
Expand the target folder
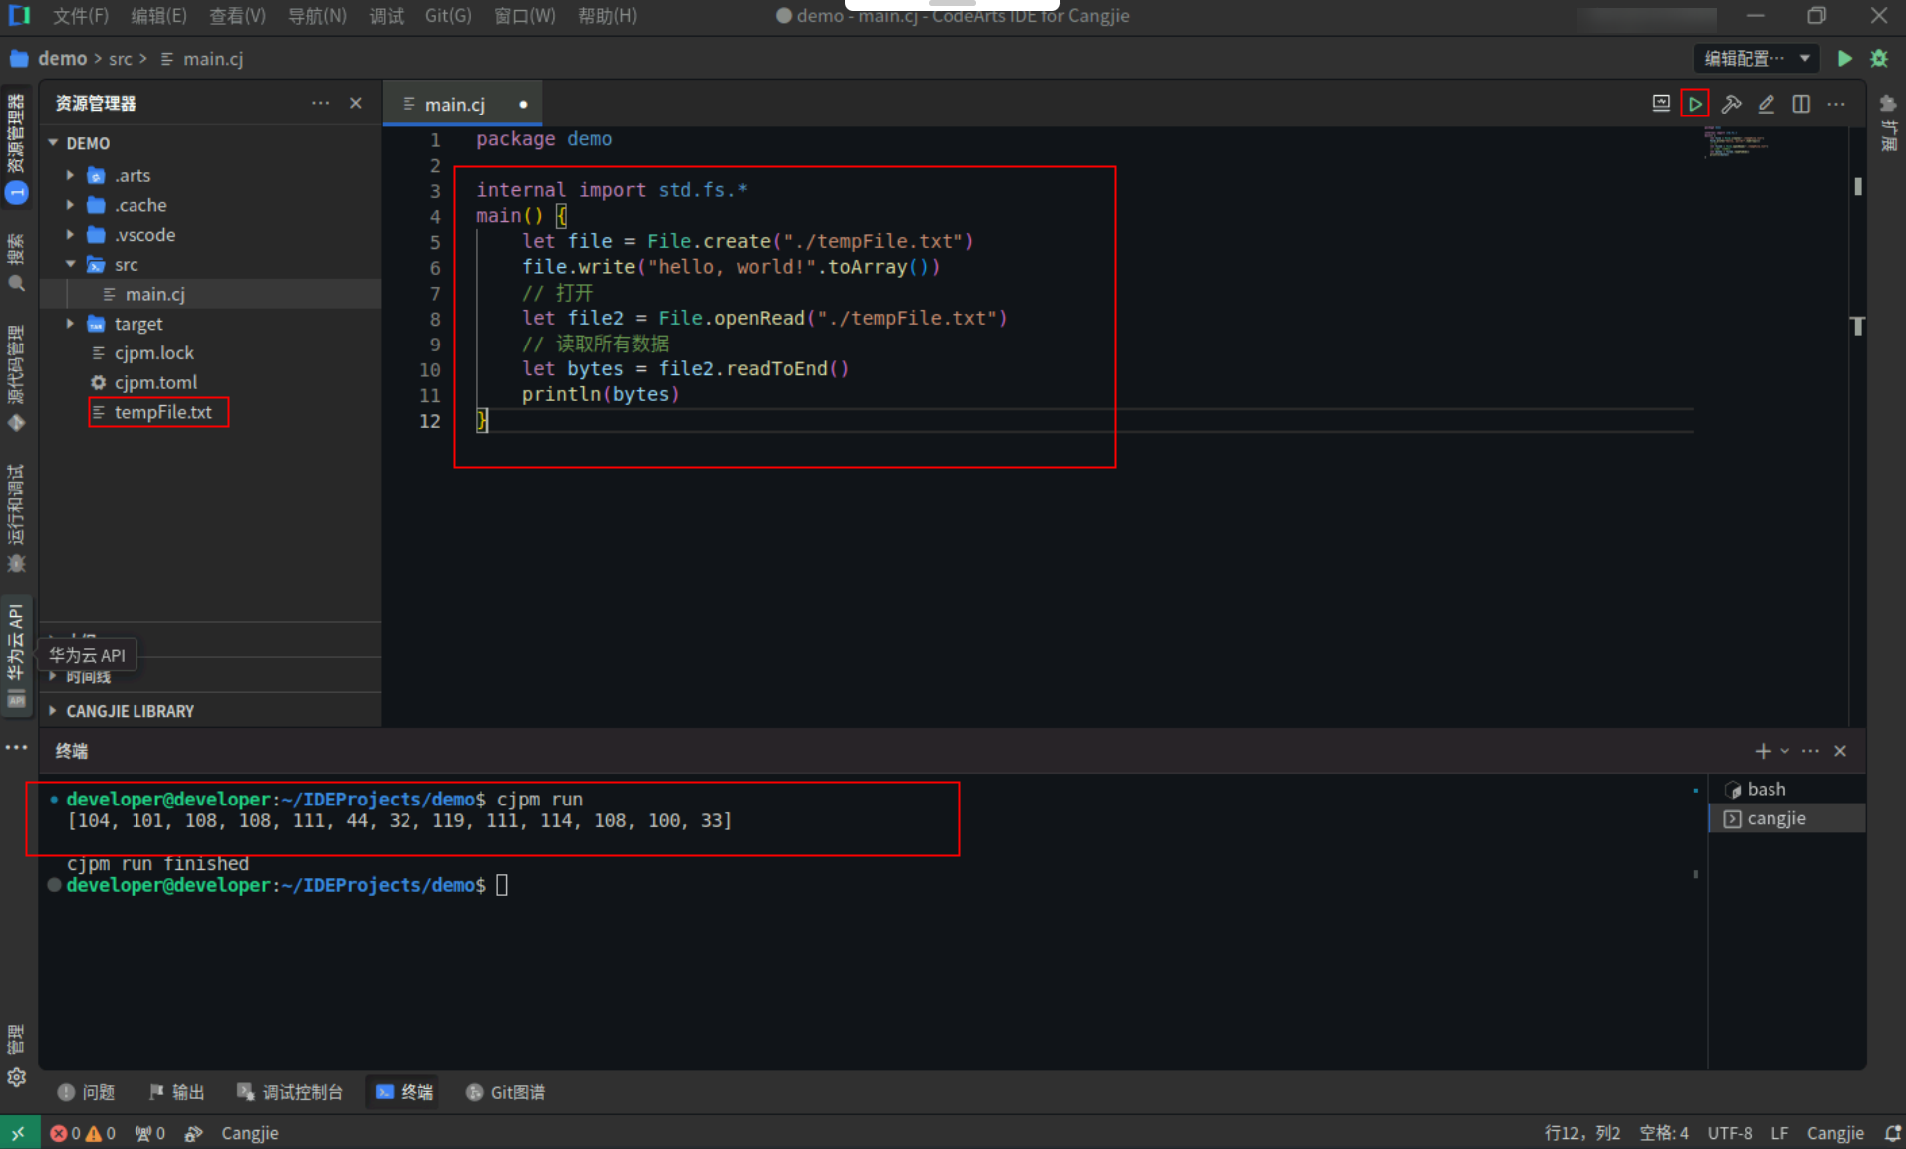point(70,324)
